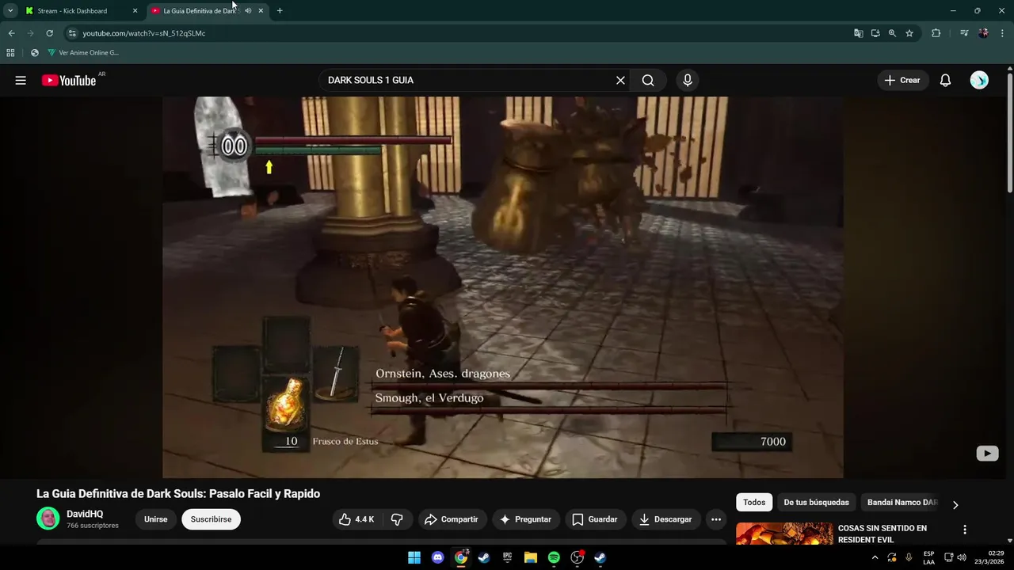The width and height of the screenshot is (1014, 570).
Task: Toggle playback by clicking the video player
Action: 502,287
